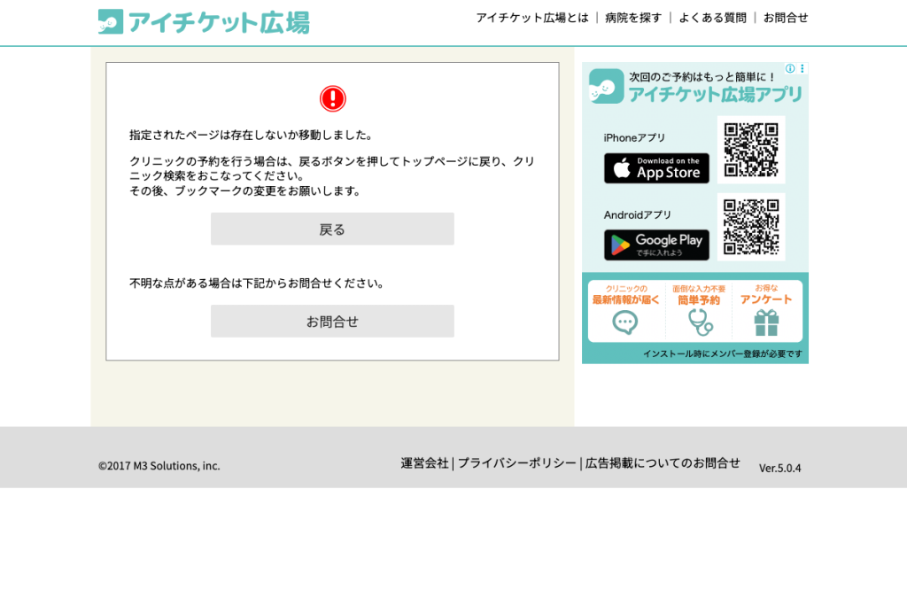The width and height of the screenshot is (907, 590).
Task: Open the ad info icon in the banner
Action: [790, 68]
